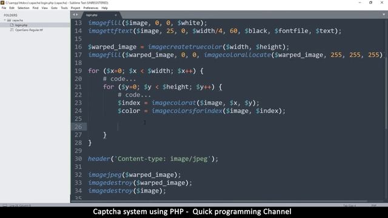Image resolution: width=388 pixels, height=218 pixels.
Task: Click the FOLDERS sidebar heading
Action: point(11,15)
